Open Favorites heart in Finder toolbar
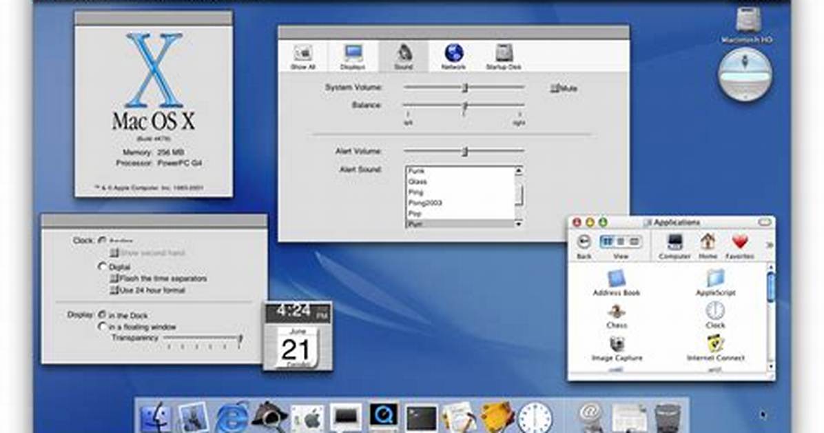This screenshot has height=433, width=824. pyautogui.click(x=739, y=246)
